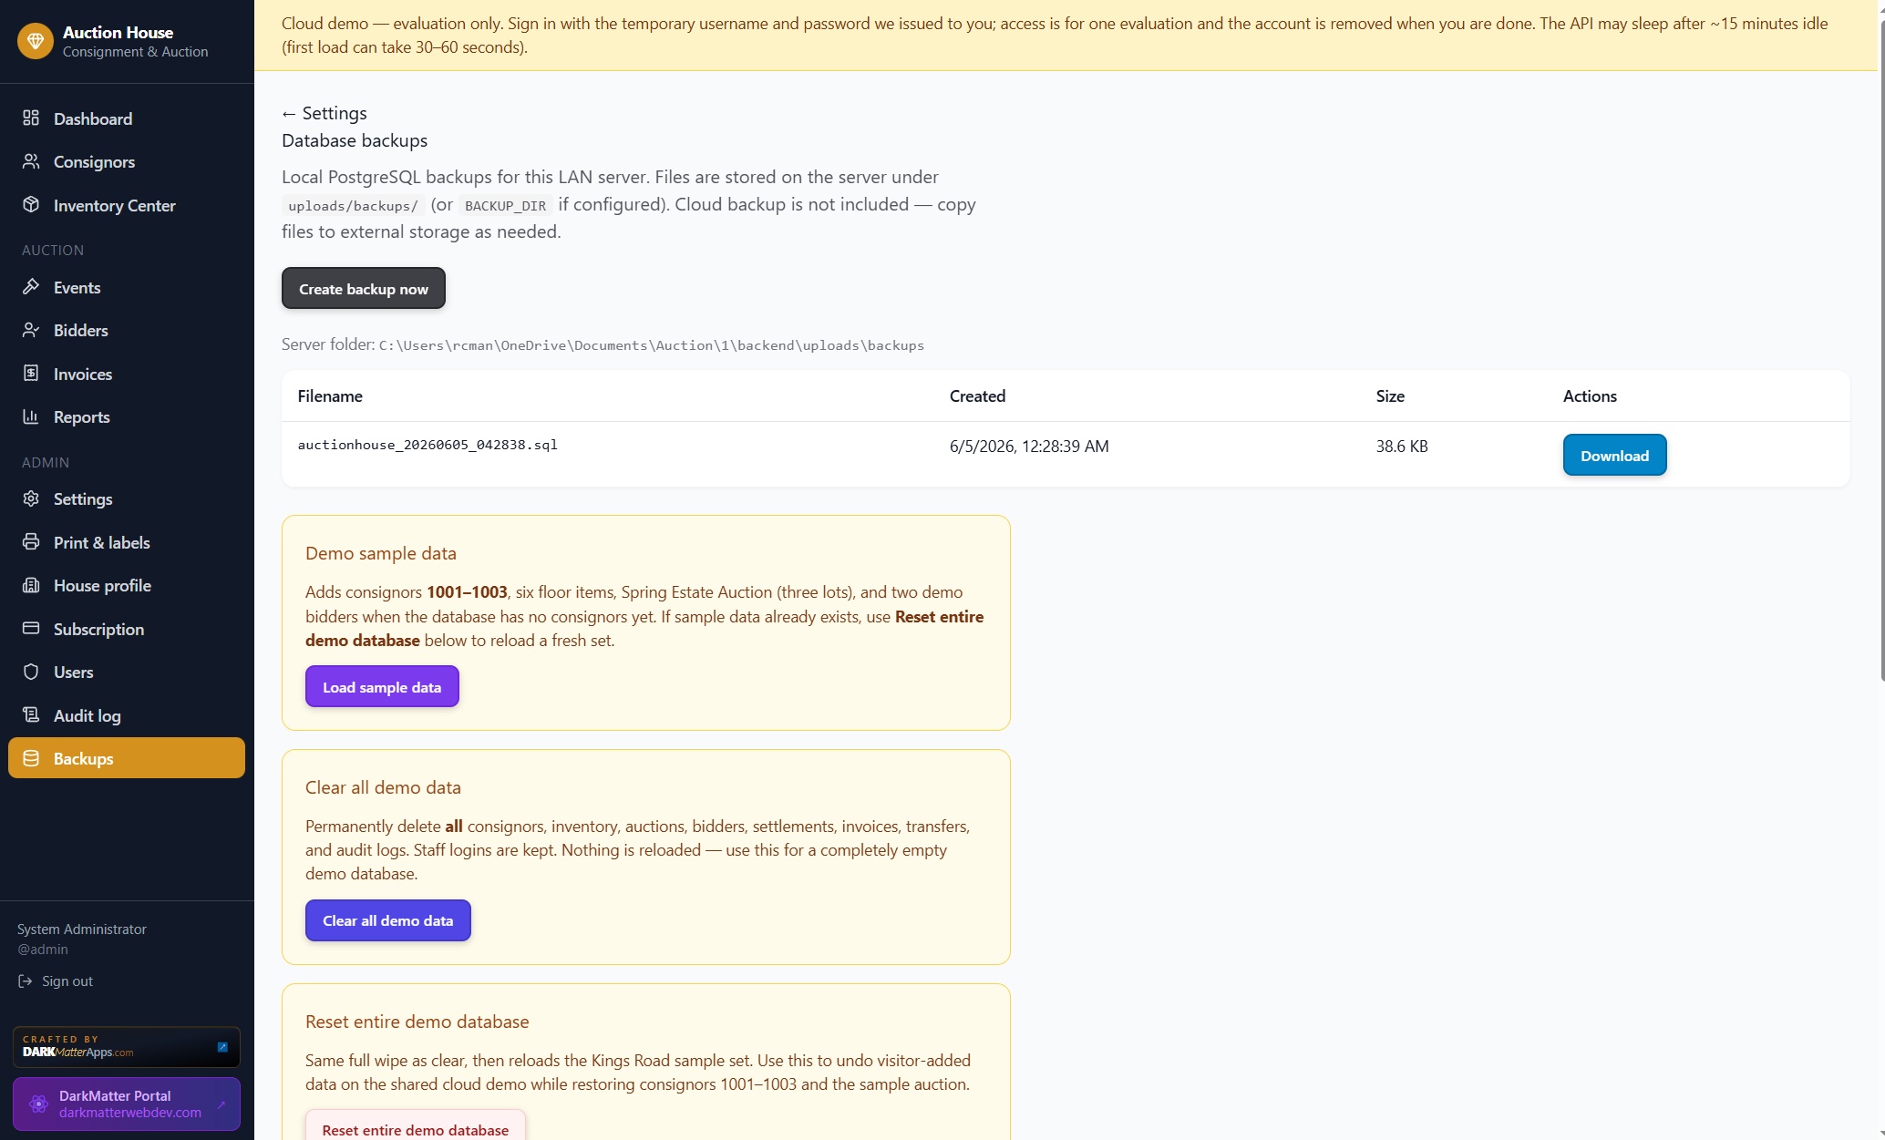Open the Users admin page
Image resolution: width=1885 pixels, height=1140 pixels.
[127, 672]
